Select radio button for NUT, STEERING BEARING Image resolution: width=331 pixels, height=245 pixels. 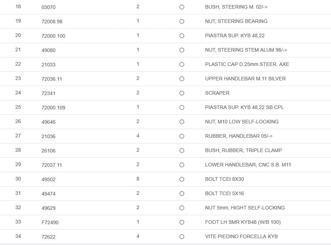[182, 22]
